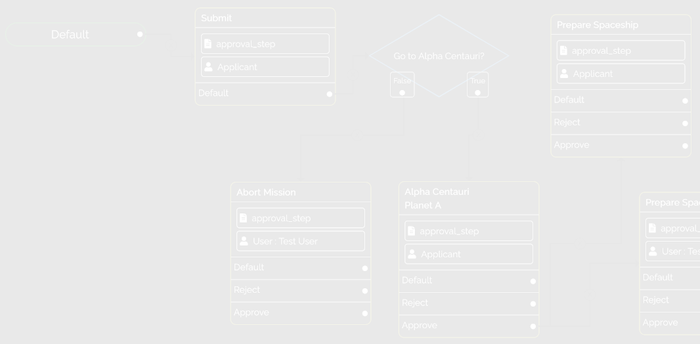This screenshot has height=344, width=700.
Task: Open the Applicant field in Alpha Centauri Planet A
Action: pyautogui.click(x=469, y=254)
